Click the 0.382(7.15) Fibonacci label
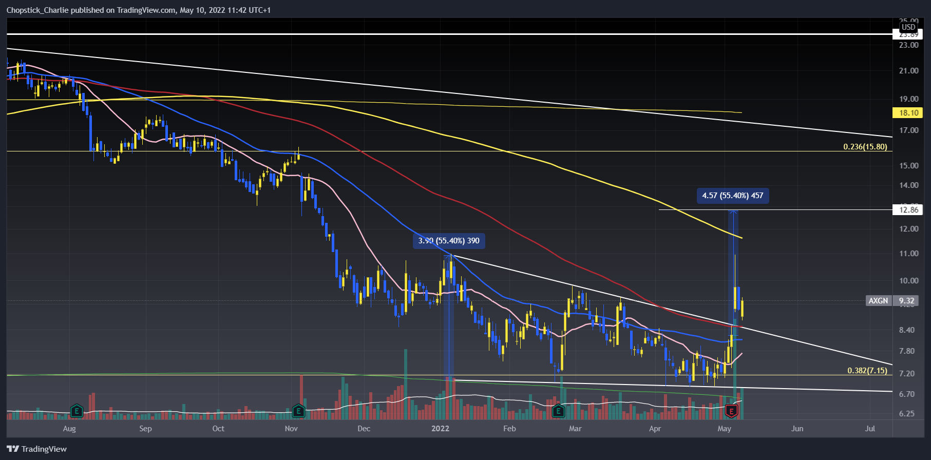The width and height of the screenshot is (931, 460). 867,371
